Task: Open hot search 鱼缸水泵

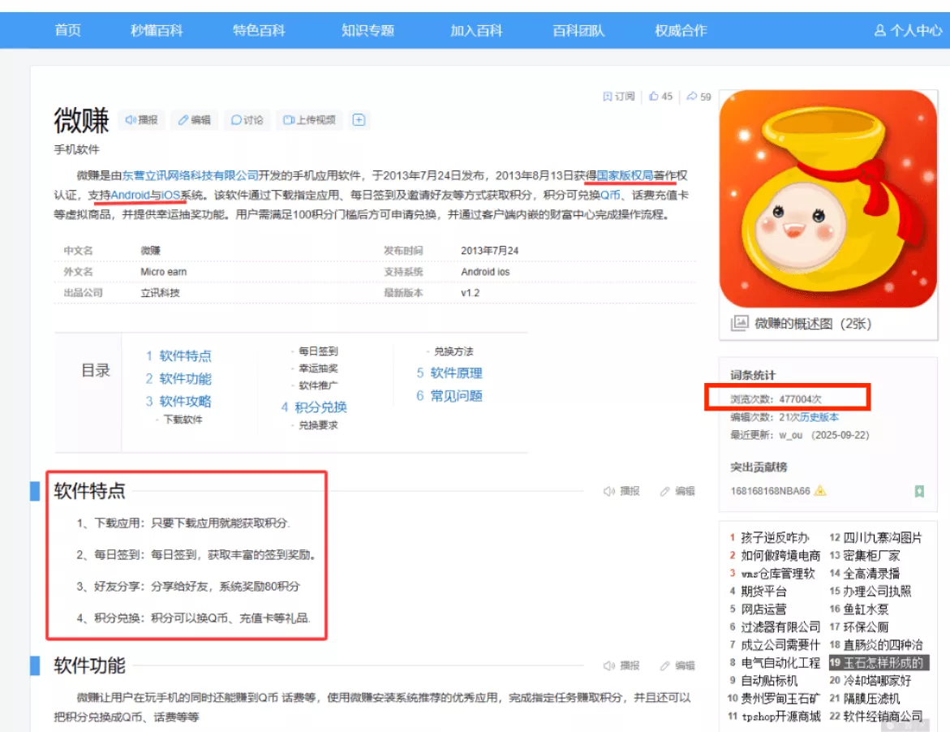Action: pos(866,609)
